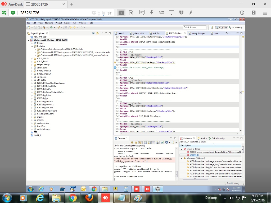Open the Project menu
Screen dimensions: 271x203
point(59,23)
